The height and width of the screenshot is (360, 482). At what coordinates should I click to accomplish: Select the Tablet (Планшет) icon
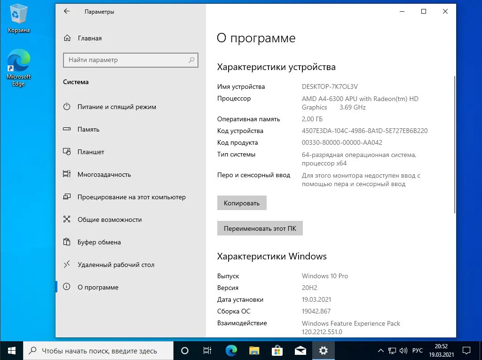pyautogui.click(x=67, y=151)
